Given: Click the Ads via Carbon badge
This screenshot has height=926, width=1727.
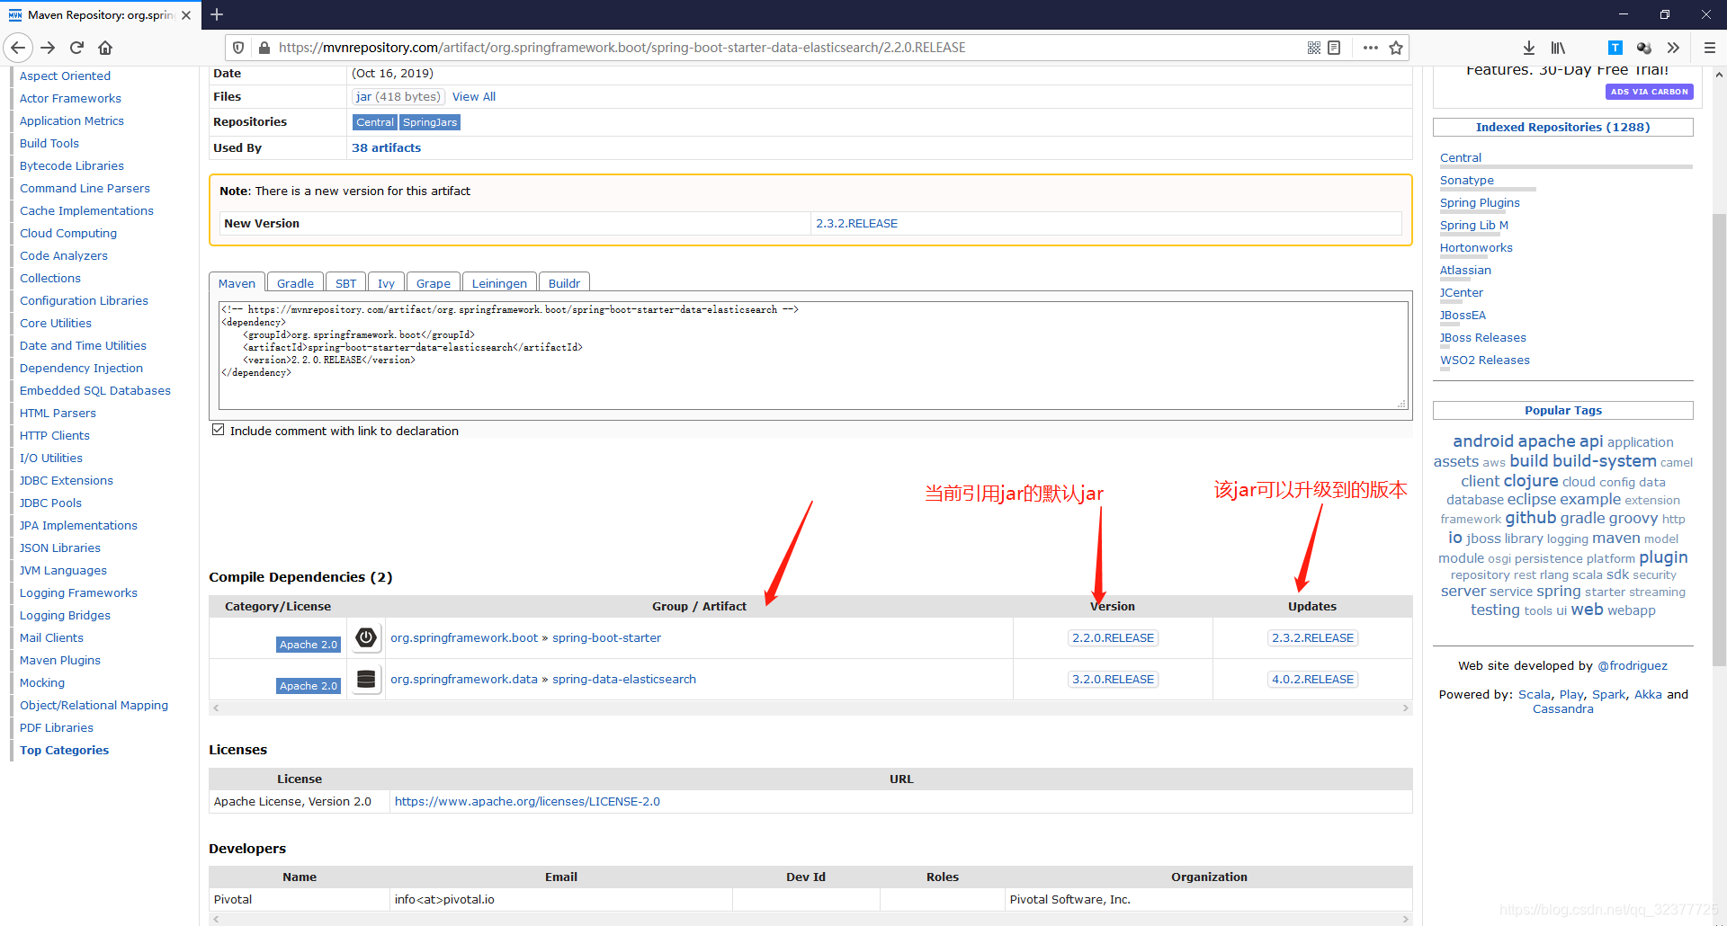Looking at the screenshot, I should pos(1649,92).
